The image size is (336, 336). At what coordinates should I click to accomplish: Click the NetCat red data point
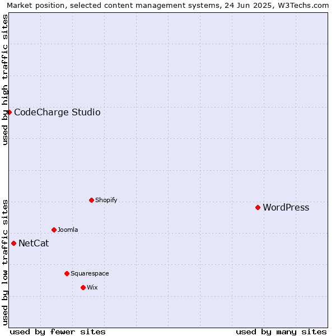(13, 244)
